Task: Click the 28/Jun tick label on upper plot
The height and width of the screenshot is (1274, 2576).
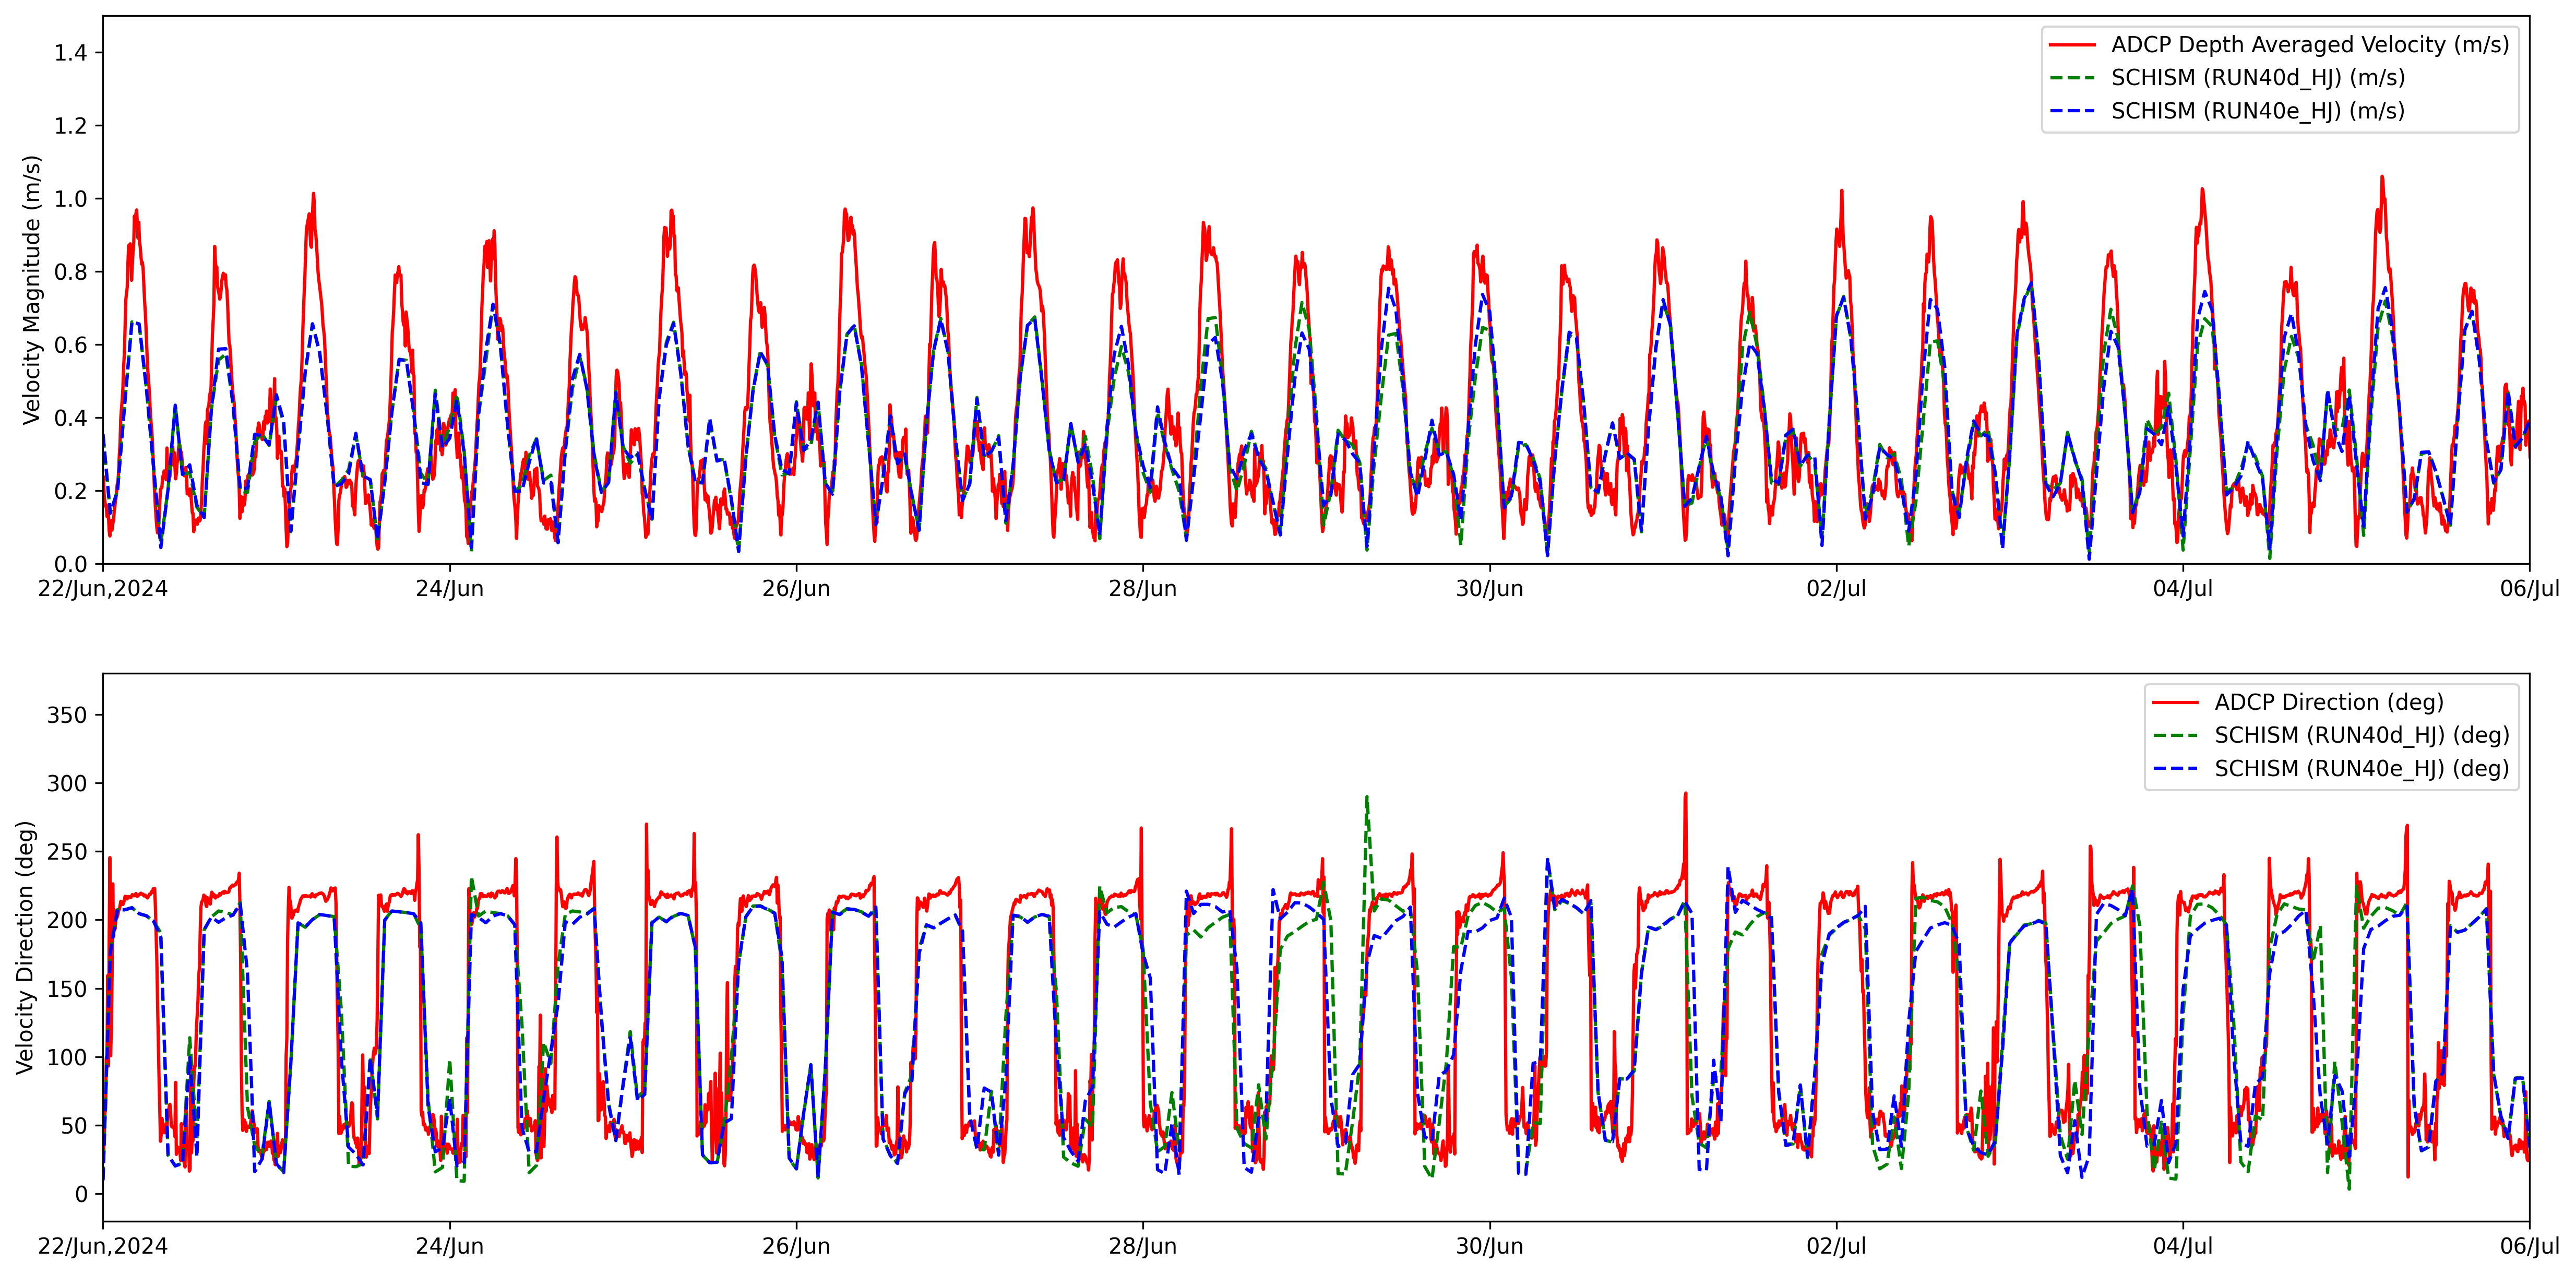Action: 1142,589
